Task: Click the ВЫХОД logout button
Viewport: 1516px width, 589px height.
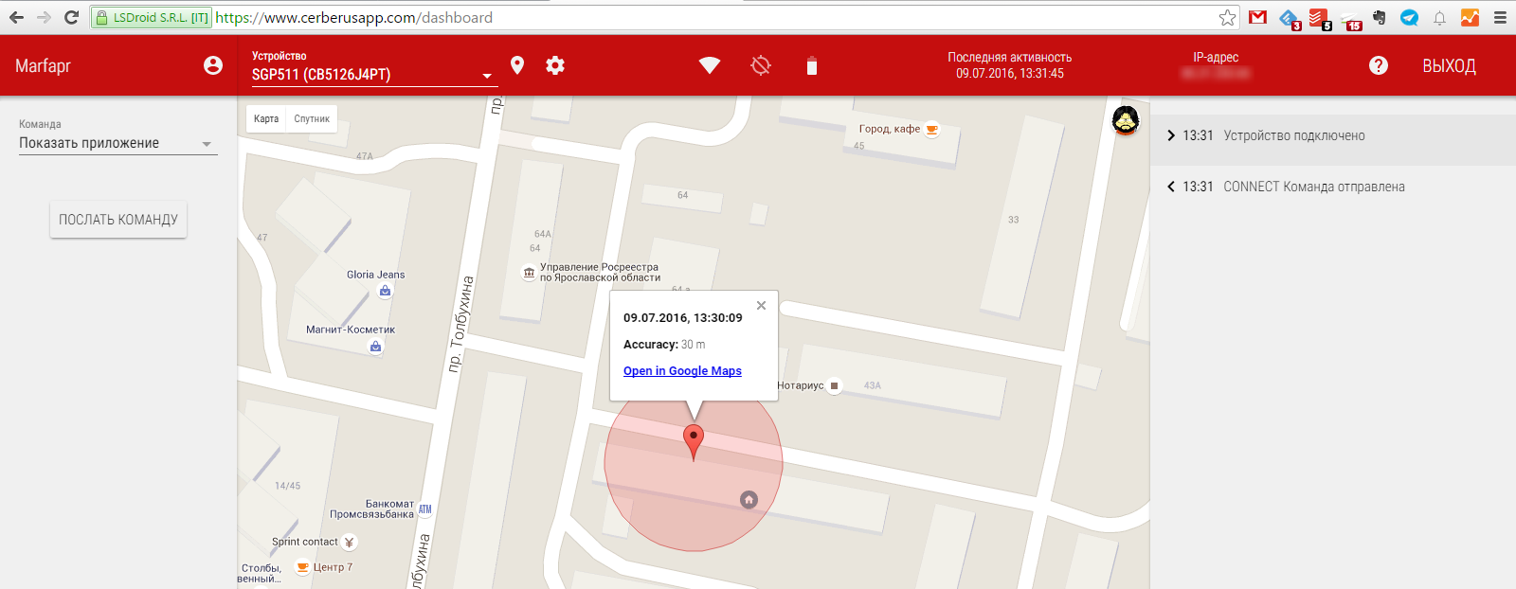Action: click(1449, 65)
